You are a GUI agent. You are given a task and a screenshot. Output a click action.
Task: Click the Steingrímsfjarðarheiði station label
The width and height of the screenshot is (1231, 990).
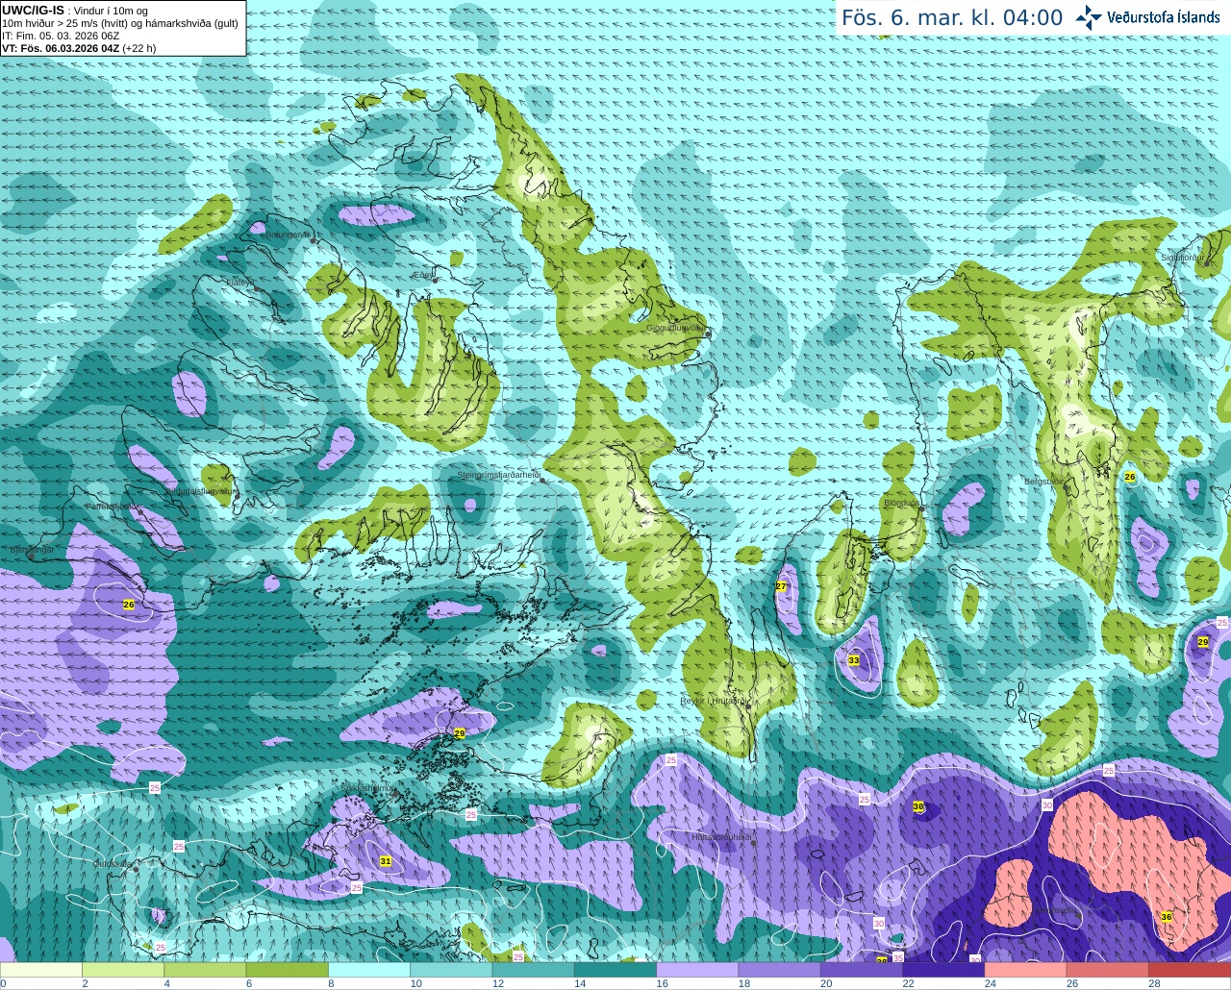click(497, 475)
